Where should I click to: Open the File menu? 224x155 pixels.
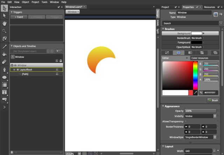click(x=3, y=2)
